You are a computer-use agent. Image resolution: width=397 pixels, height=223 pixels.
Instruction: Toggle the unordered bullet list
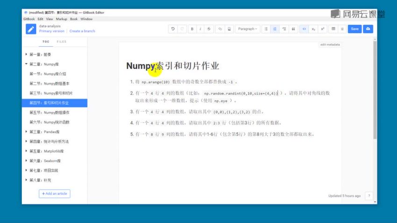coord(266,29)
